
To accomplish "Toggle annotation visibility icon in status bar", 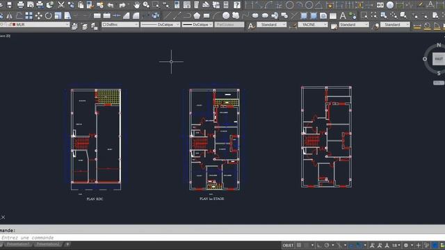I will pyautogui.click(x=372, y=245).
